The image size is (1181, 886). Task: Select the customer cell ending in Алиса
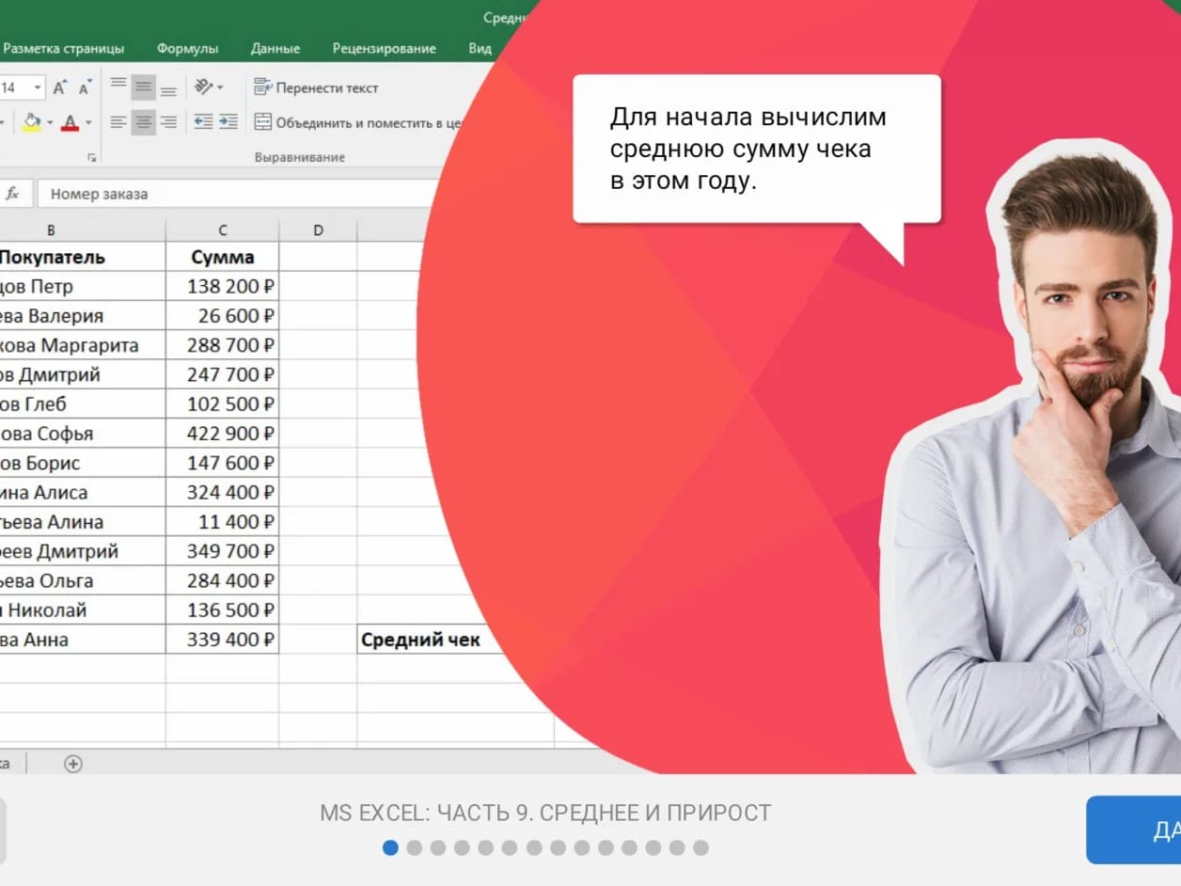pyautogui.click(x=83, y=492)
